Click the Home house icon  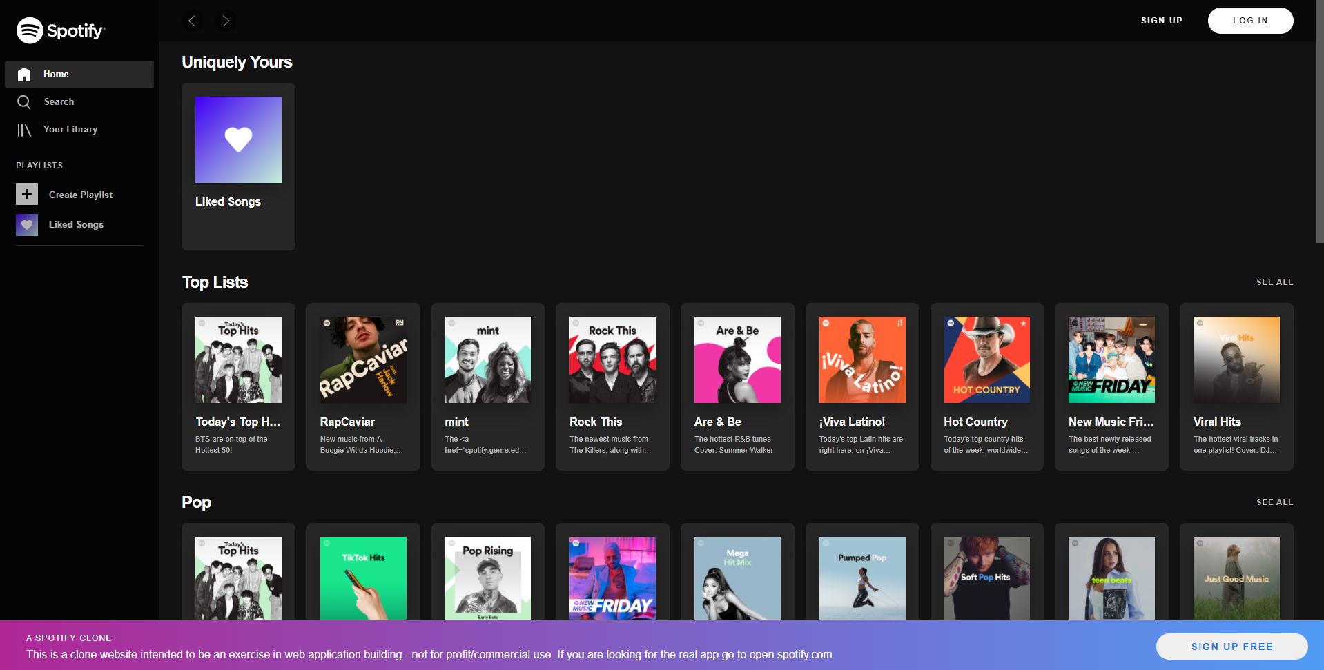(x=24, y=75)
